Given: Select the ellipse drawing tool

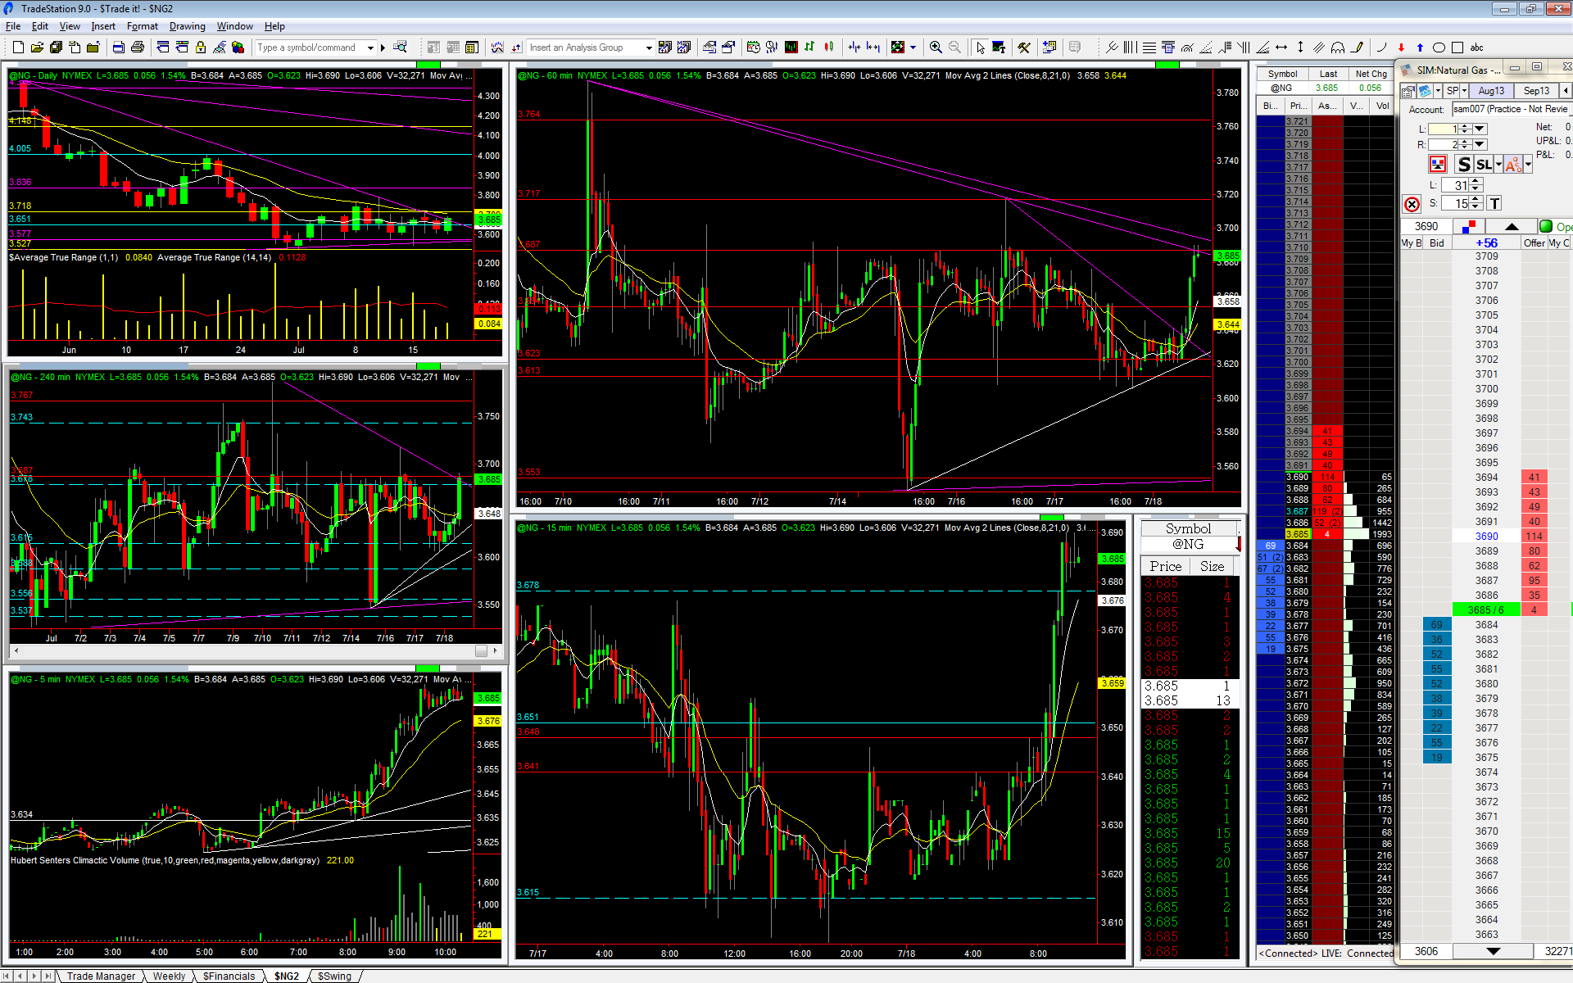Looking at the screenshot, I should click(1439, 48).
